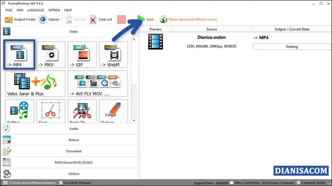Expand the ROM Device\DVD\CD\ISO section
Viewport: 332px width, 186px height.
click(69, 162)
